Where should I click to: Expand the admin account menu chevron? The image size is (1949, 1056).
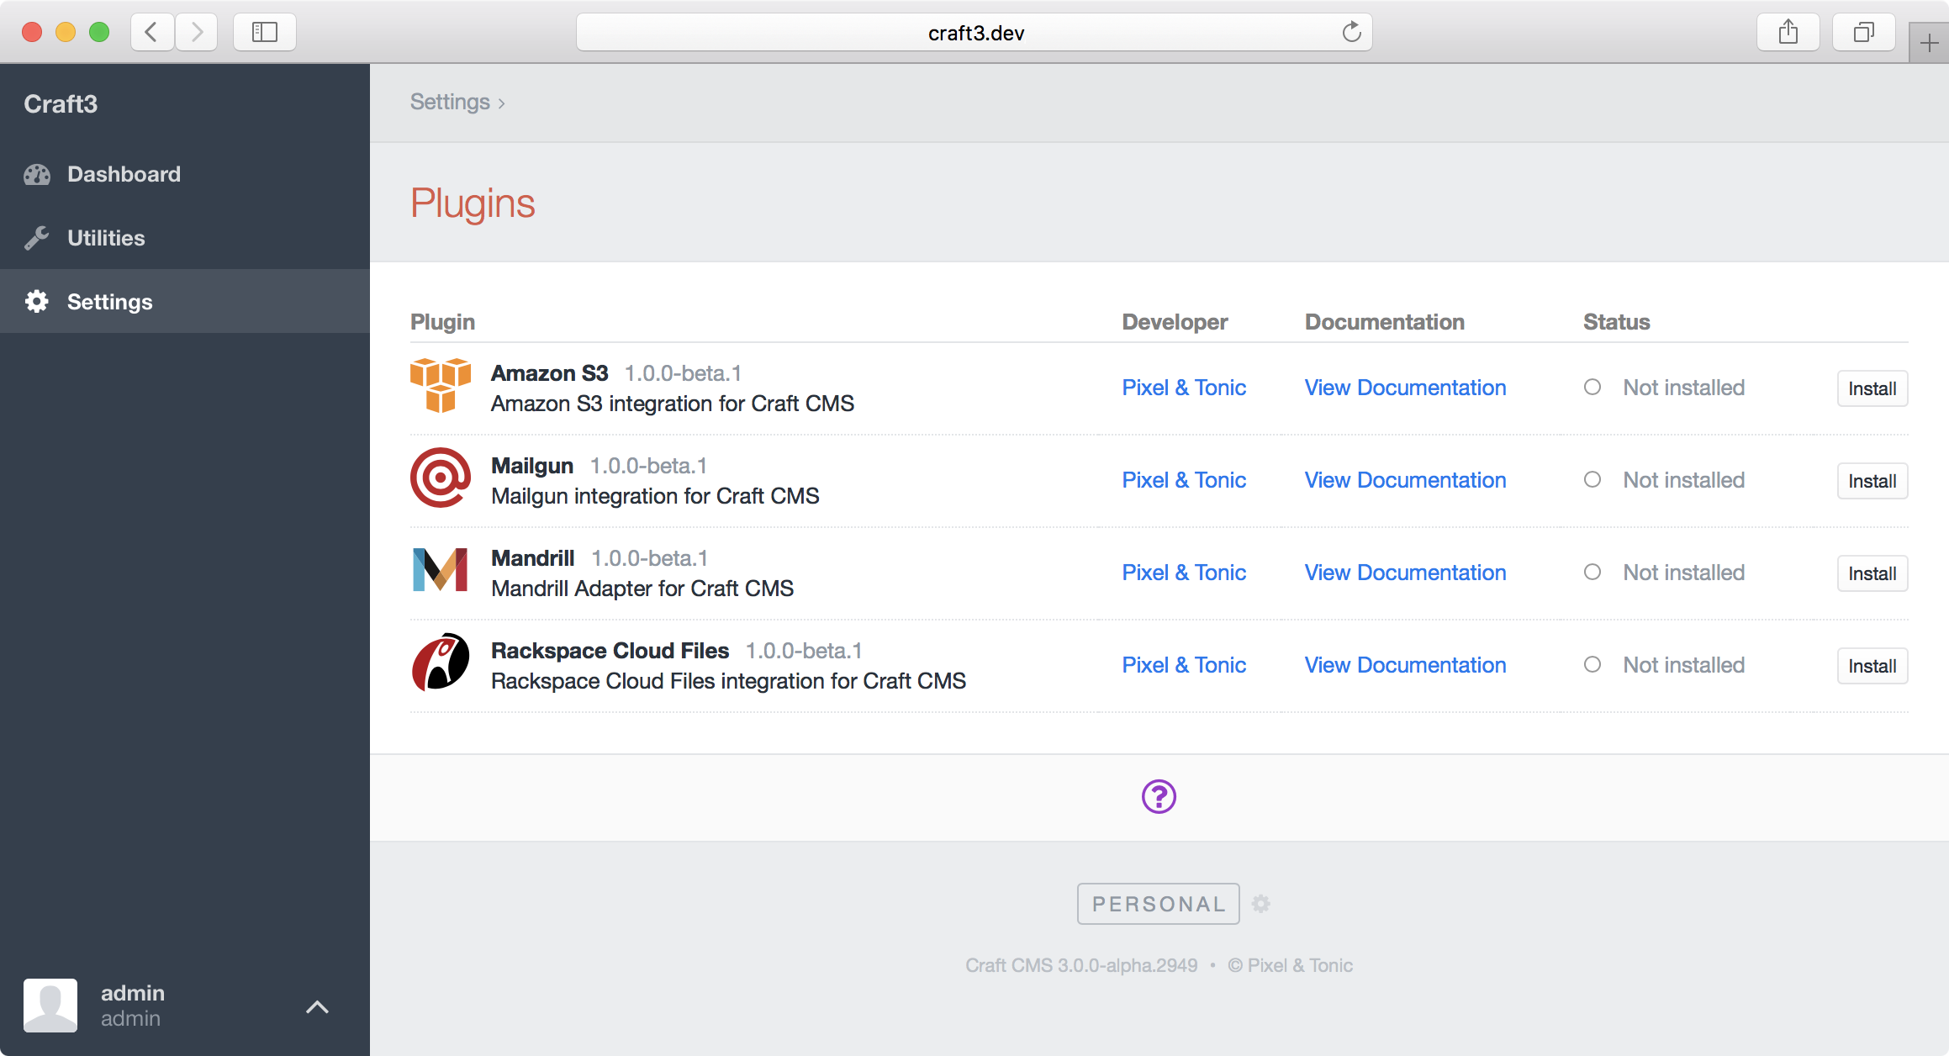pyautogui.click(x=317, y=1006)
